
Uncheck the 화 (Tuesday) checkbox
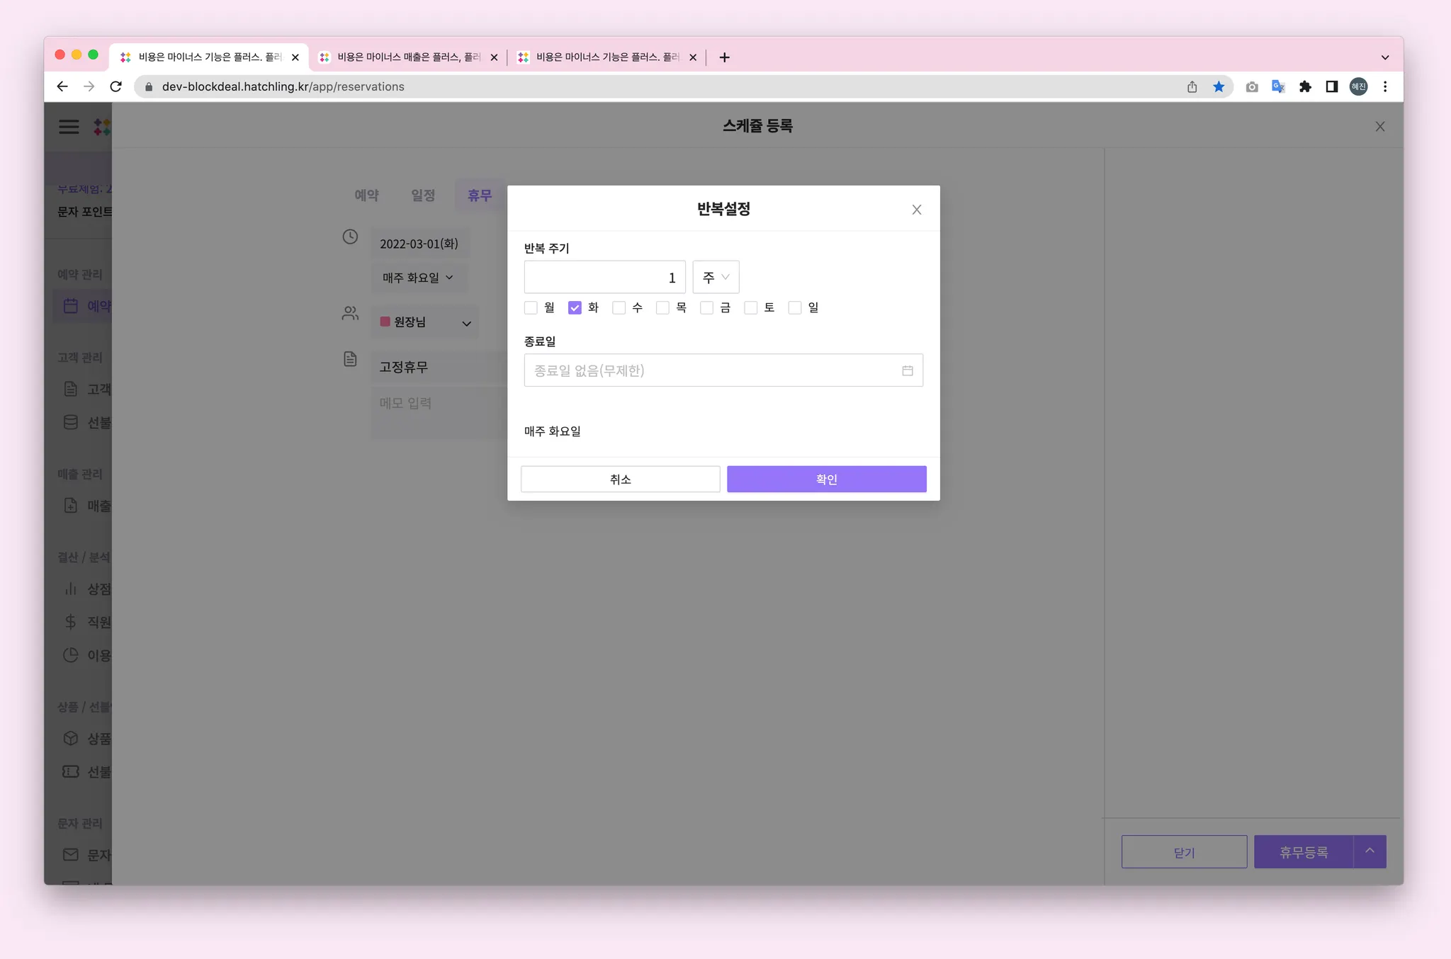tap(575, 307)
